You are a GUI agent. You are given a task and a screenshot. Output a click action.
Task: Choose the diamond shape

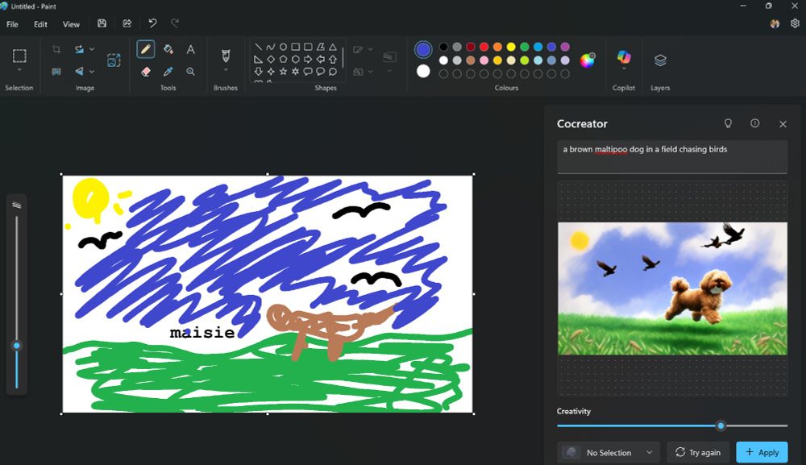pos(270,59)
